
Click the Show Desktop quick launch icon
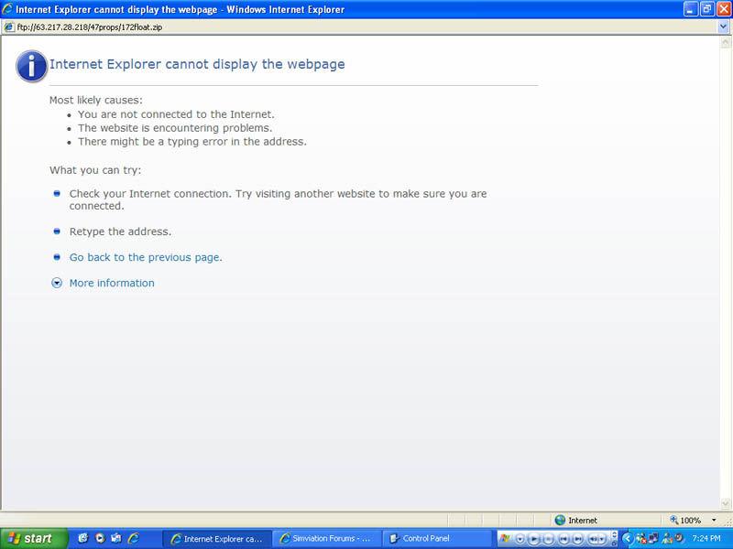pos(82,538)
